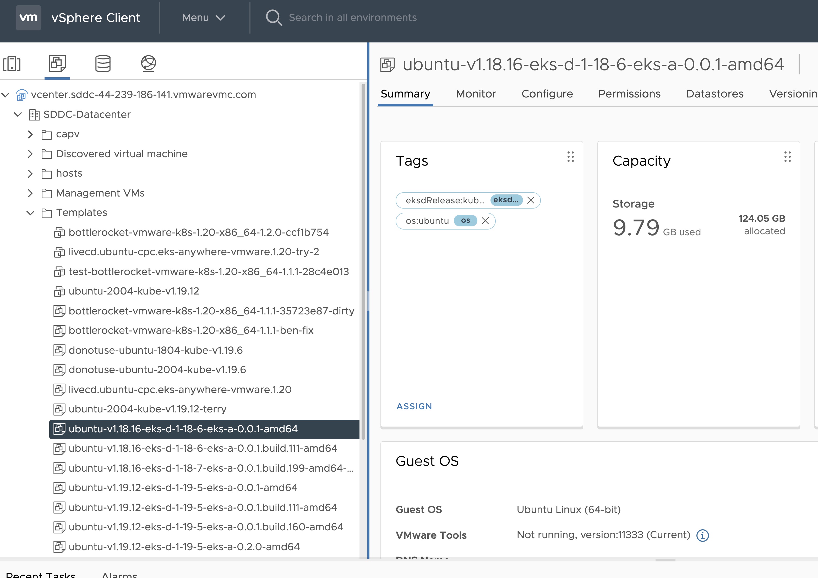This screenshot has width=818, height=578.
Task: Collapse the Templates folder
Action: pyautogui.click(x=30, y=213)
